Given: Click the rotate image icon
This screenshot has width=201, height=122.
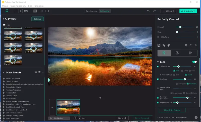Looking at the screenshot, I should click(196, 46).
